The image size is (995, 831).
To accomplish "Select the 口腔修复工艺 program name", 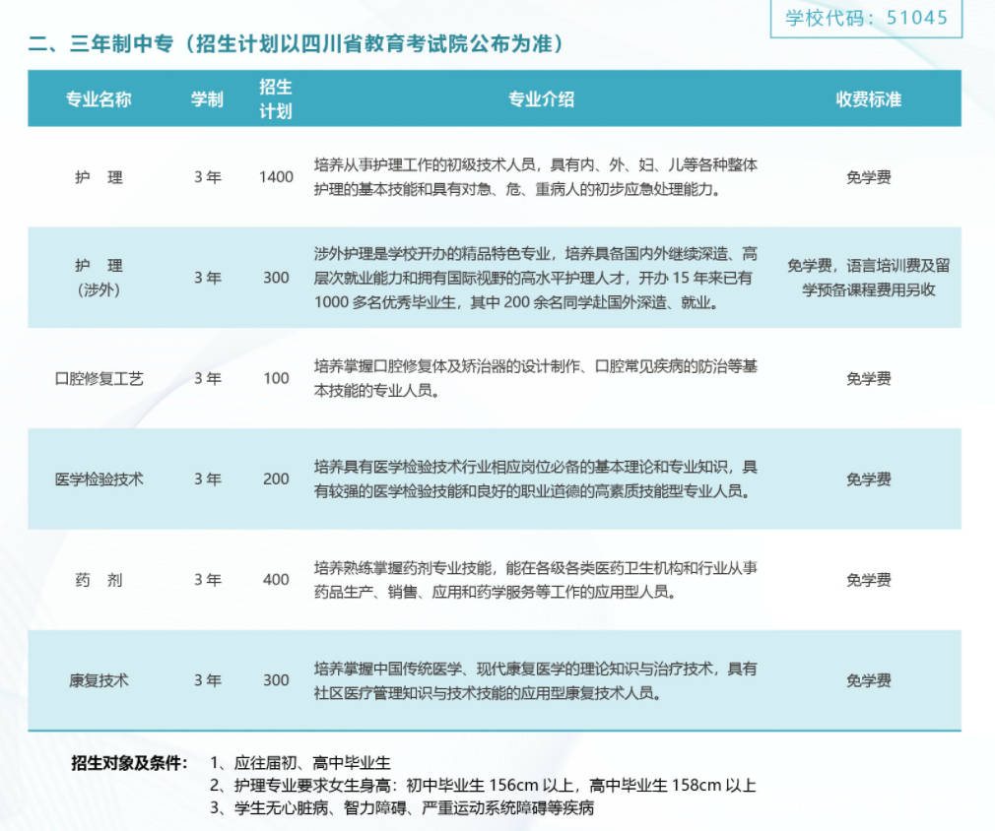I will click(x=100, y=377).
